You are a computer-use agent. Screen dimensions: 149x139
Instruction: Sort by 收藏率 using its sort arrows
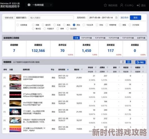(x=143, y=72)
